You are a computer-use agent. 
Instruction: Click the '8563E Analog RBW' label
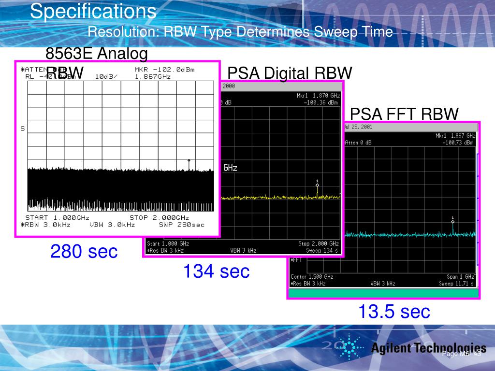(96, 63)
